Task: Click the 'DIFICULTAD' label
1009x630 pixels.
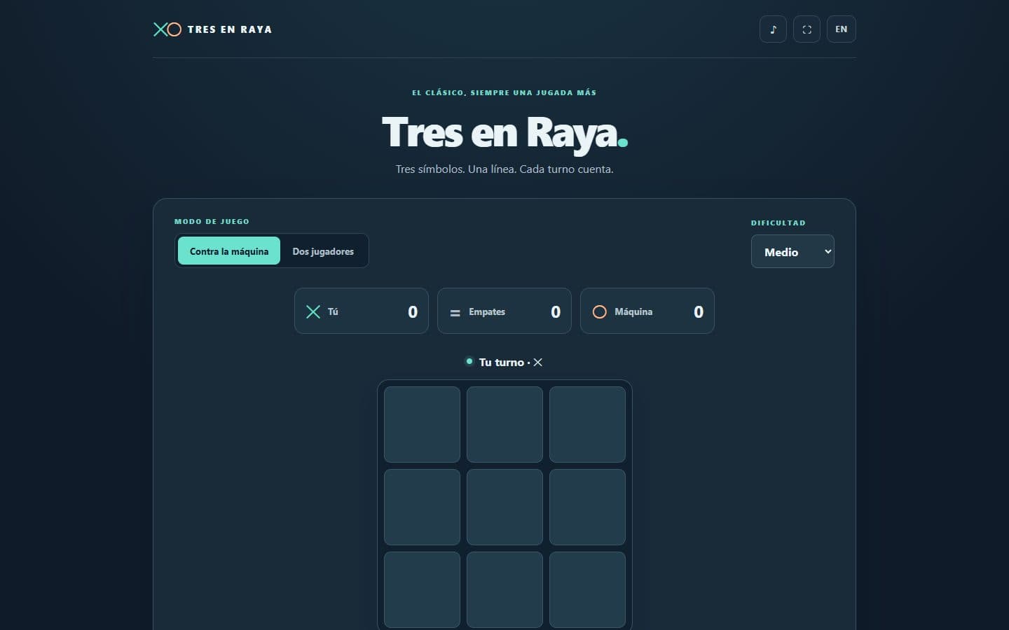Action: click(x=778, y=223)
